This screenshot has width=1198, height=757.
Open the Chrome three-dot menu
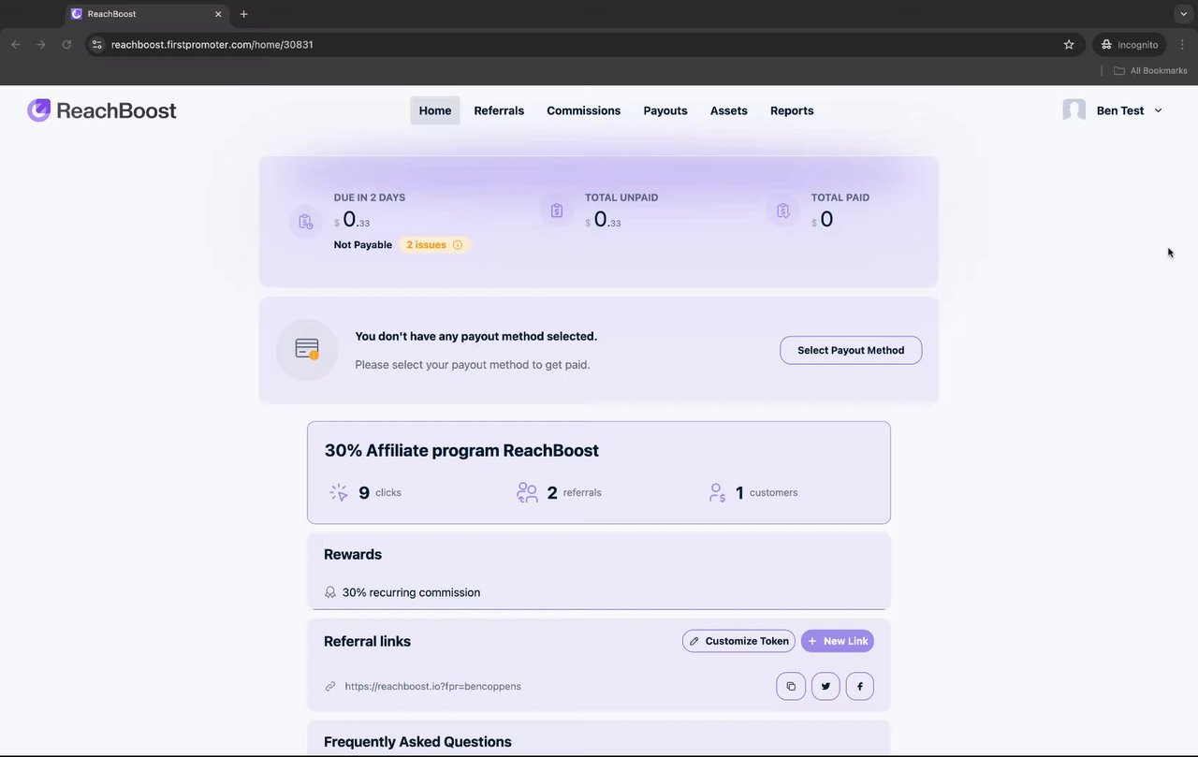[x=1182, y=44]
